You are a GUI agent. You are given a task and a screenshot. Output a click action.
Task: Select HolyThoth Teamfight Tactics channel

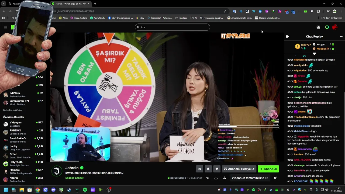click(x=23, y=164)
